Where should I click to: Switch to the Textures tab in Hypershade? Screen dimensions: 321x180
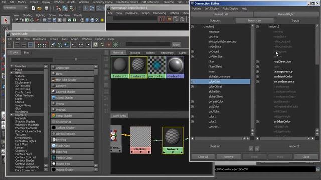pos(135,53)
